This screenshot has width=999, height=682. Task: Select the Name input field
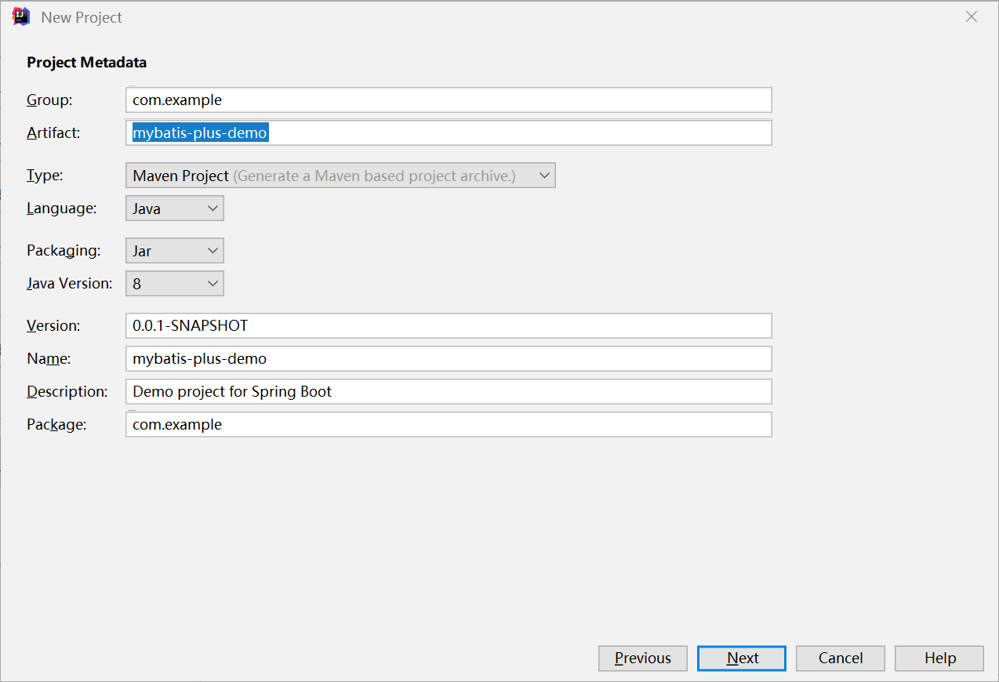[448, 358]
